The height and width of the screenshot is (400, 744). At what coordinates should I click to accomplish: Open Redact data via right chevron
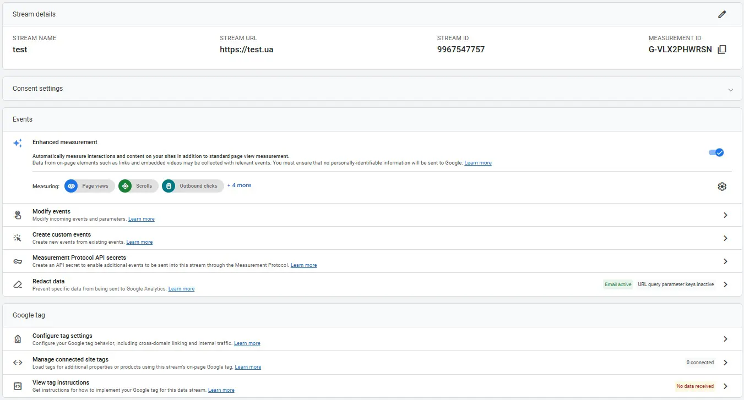pos(725,284)
